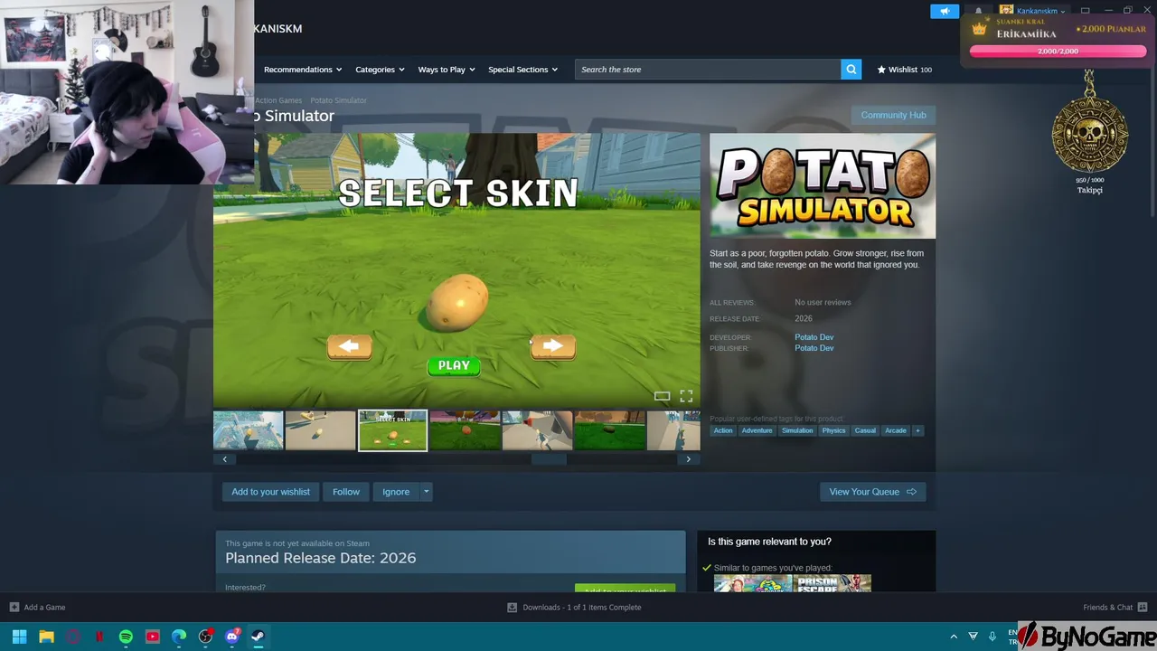The width and height of the screenshot is (1157, 651).
Task: Open dropdown arrow beside Ignore button
Action: coord(426,492)
